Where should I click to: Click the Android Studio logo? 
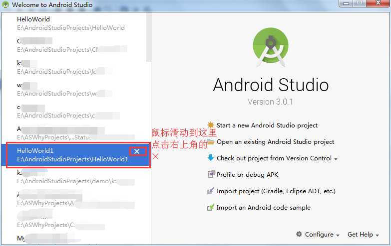271,47
